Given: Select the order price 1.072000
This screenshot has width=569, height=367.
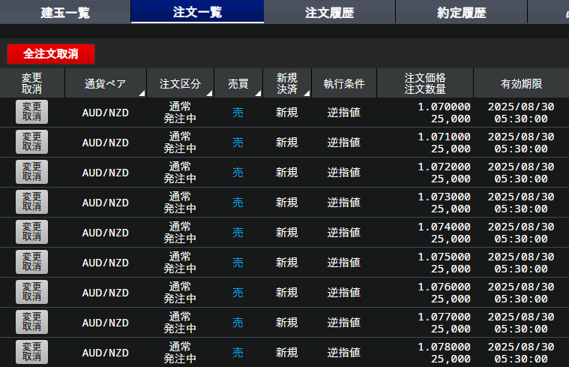Looking at the screenshot, I should [444, 167].
